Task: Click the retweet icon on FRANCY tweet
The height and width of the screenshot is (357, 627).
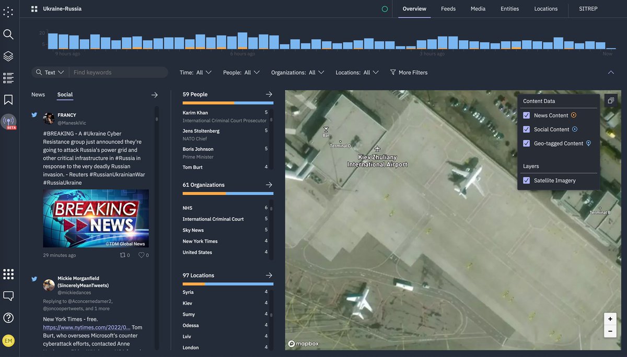Action: [123, 255]
